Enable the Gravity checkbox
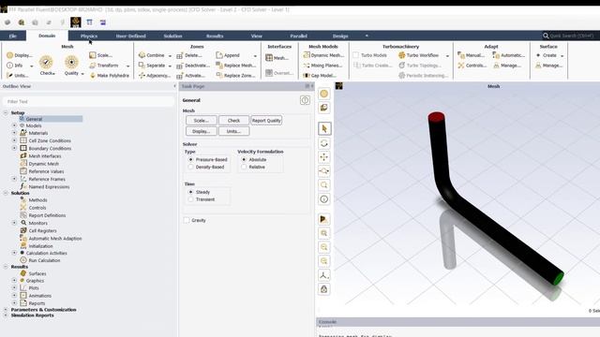The width and height of the screenshot is (600, 337). click(x=187, y=220)
